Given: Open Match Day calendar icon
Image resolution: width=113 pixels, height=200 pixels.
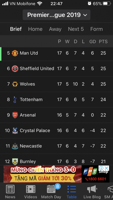Looking at the screenshot, I should pyautogui.click(x=51, y=189).
